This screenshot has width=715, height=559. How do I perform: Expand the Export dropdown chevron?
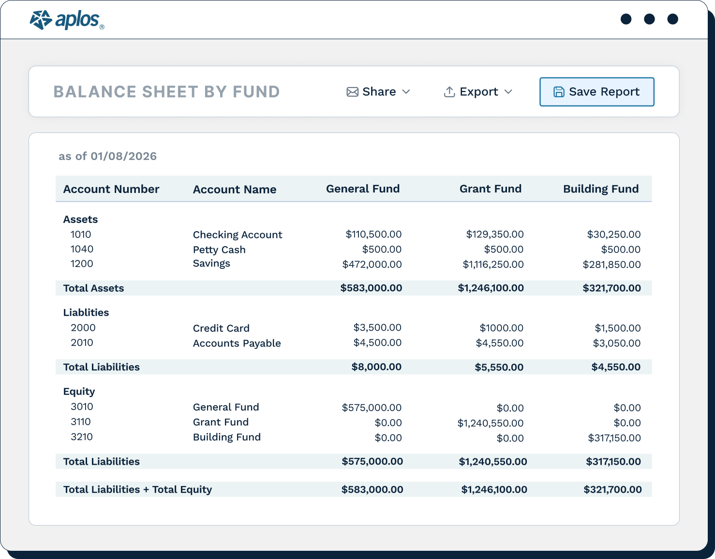click(x=508, y=92)
